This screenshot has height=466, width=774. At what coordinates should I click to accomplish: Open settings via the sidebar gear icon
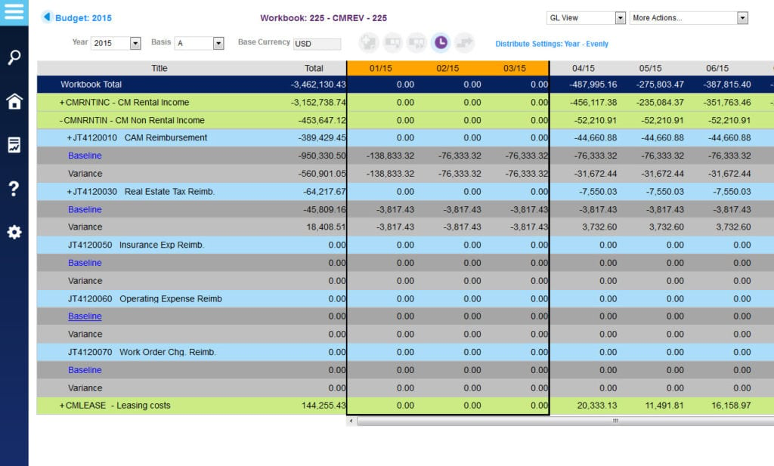pyautogui.click(x=14, y=233)
